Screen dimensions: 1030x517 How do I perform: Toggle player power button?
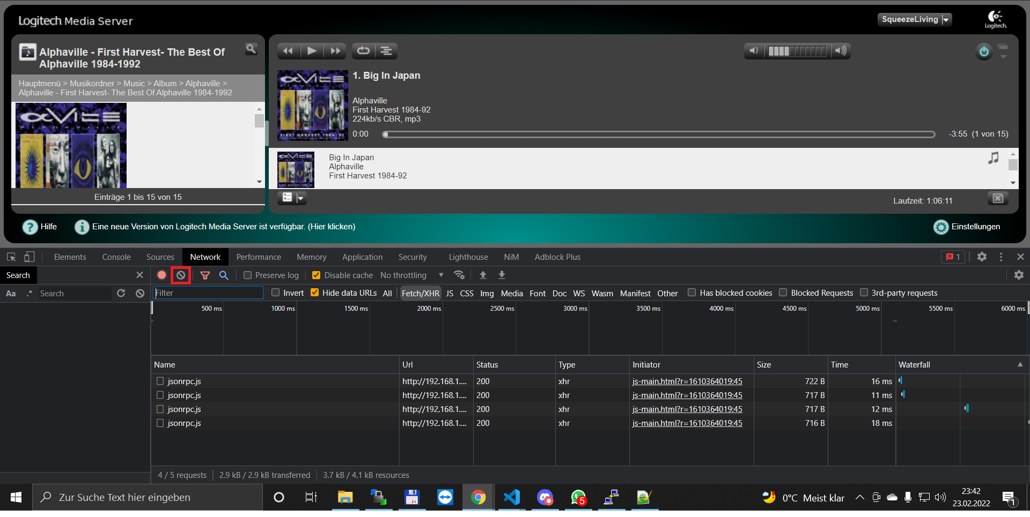[984, 52]
